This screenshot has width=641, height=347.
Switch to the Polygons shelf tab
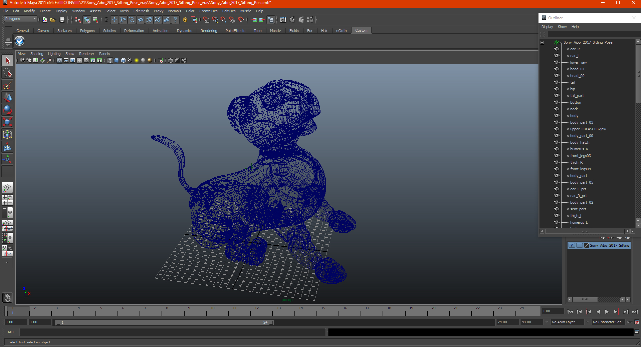(x=87, y=31)
